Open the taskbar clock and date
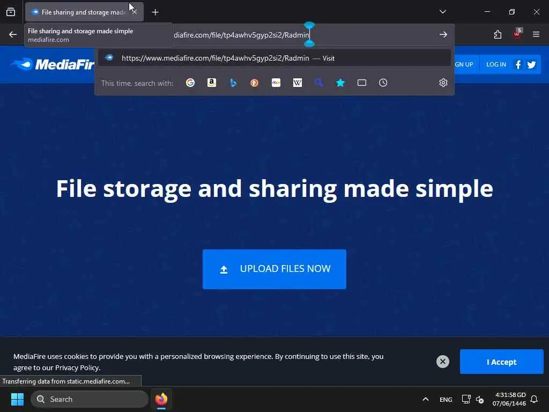Viewport: 549px width, 412px height. pyautogui.click(x=509, y=399)
